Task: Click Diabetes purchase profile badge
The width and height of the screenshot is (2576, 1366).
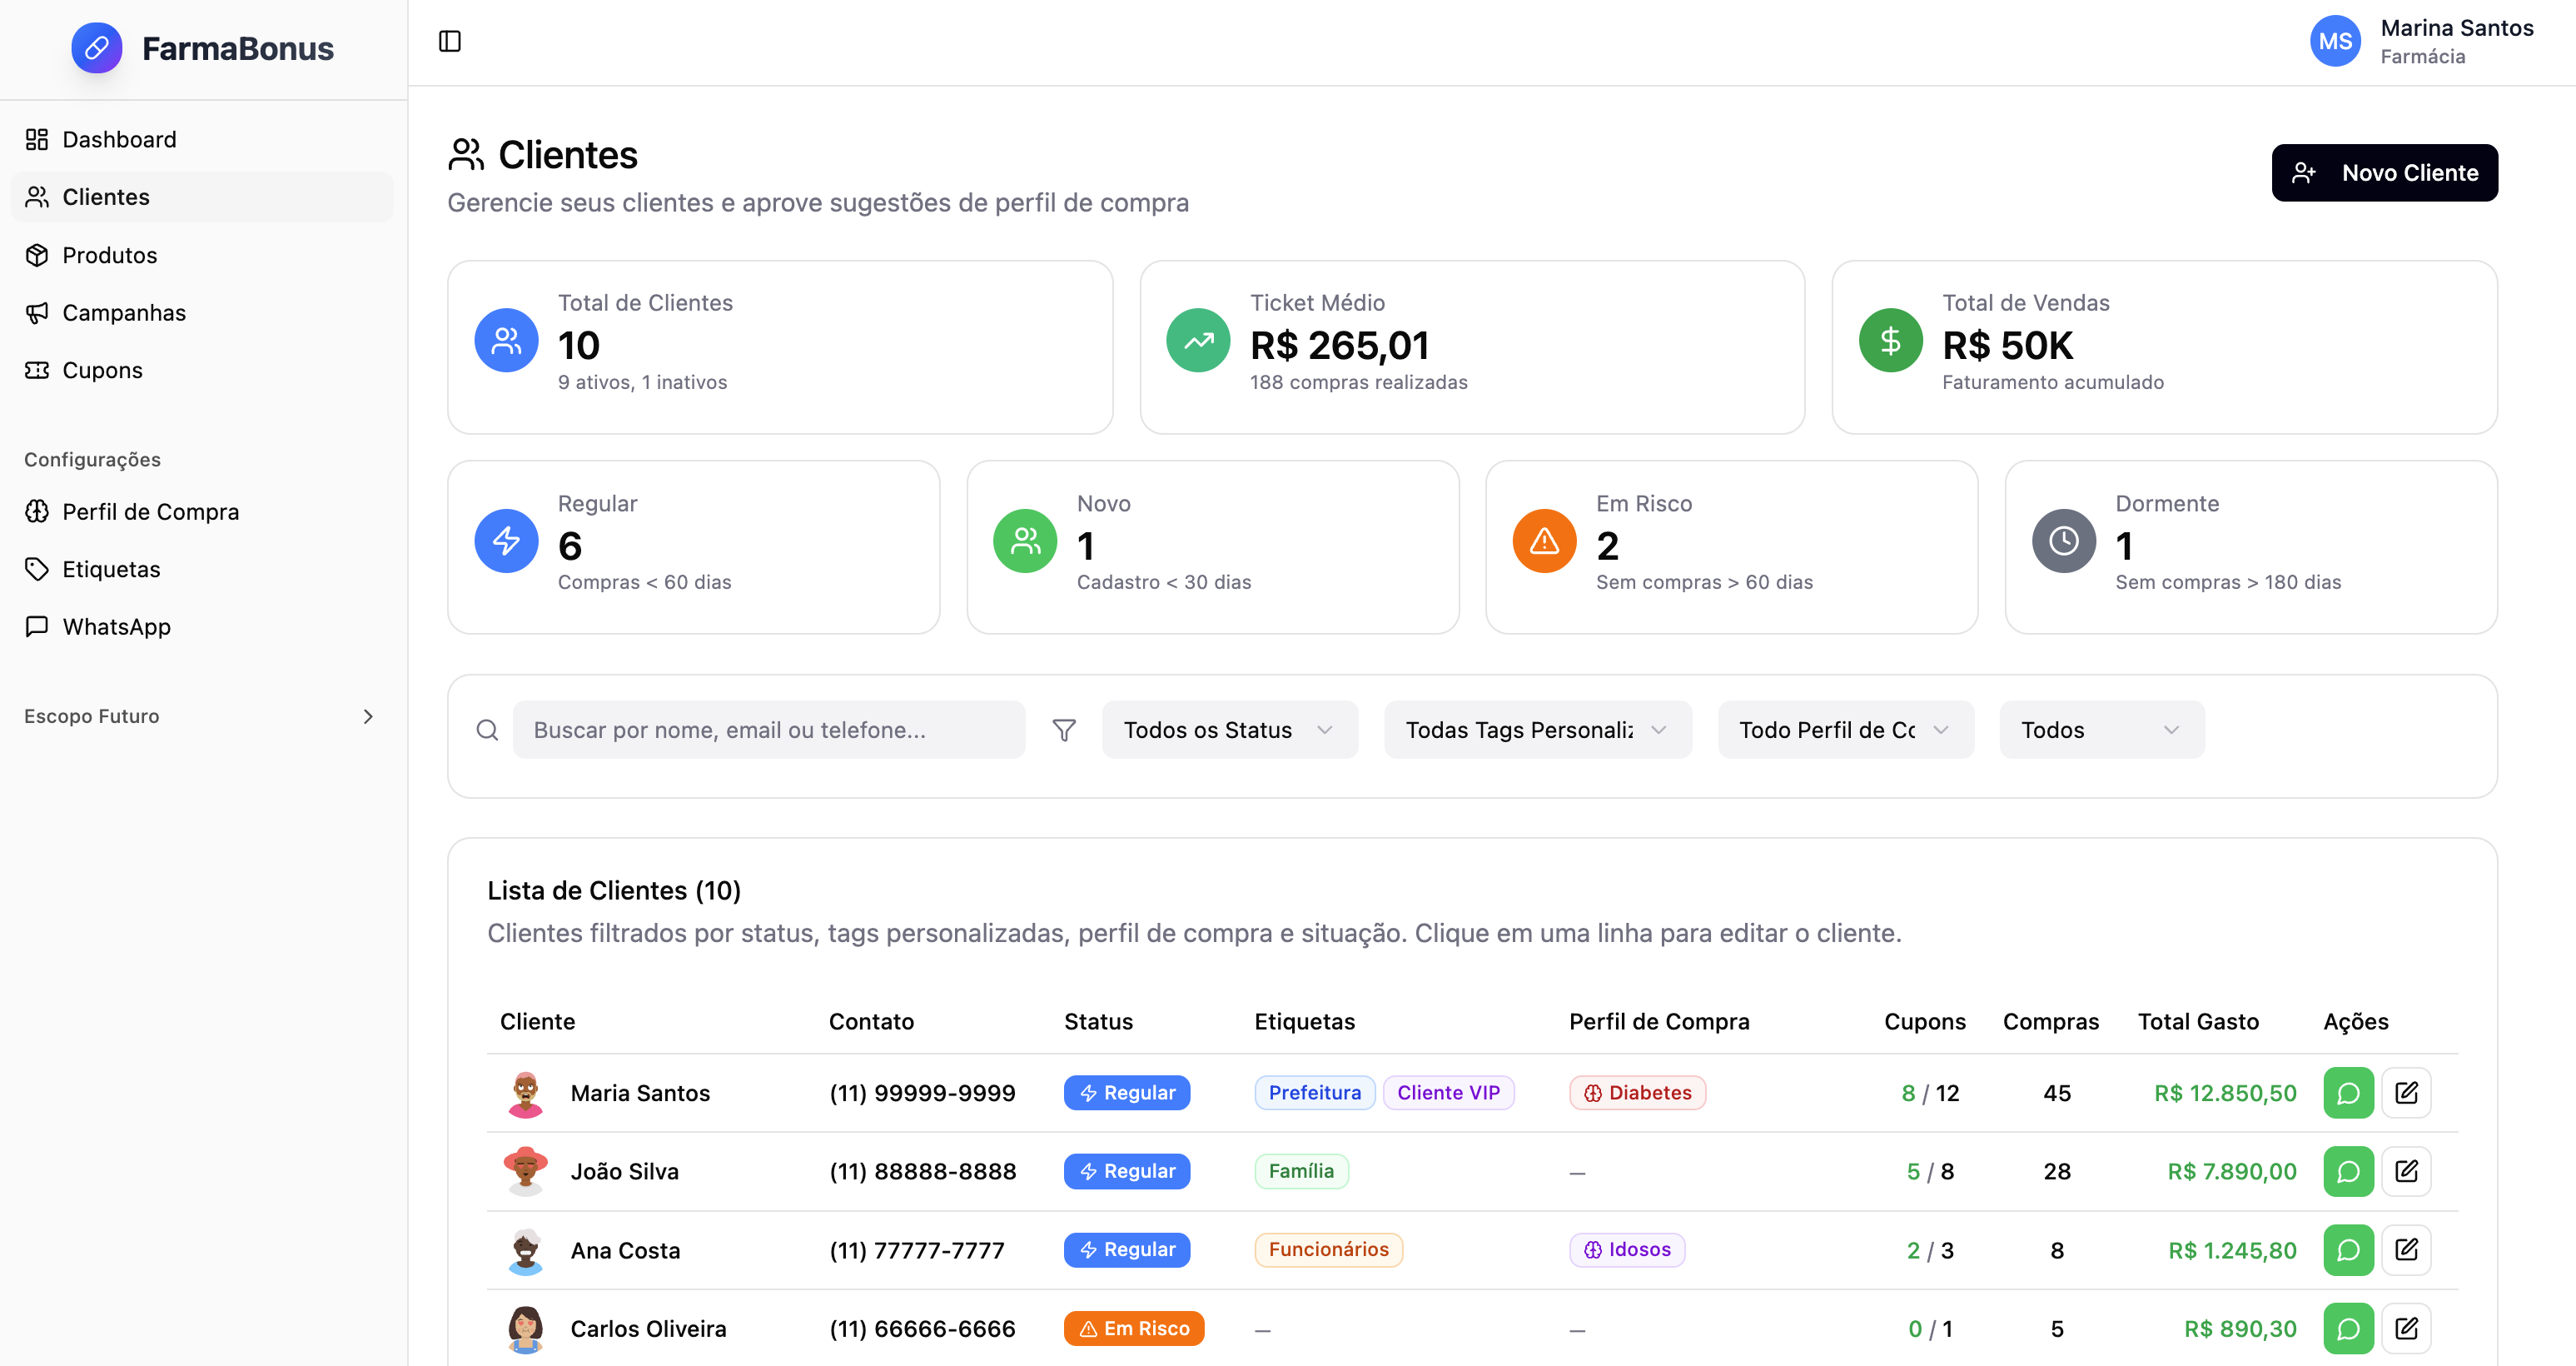Action: pyautogui.click(x=1637, y=1093)
